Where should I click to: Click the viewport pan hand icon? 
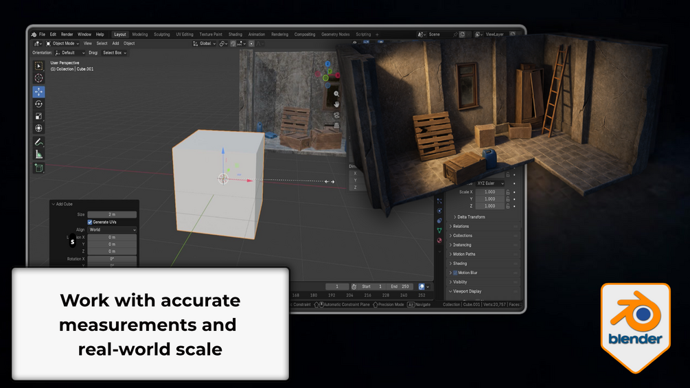(336, 104)
